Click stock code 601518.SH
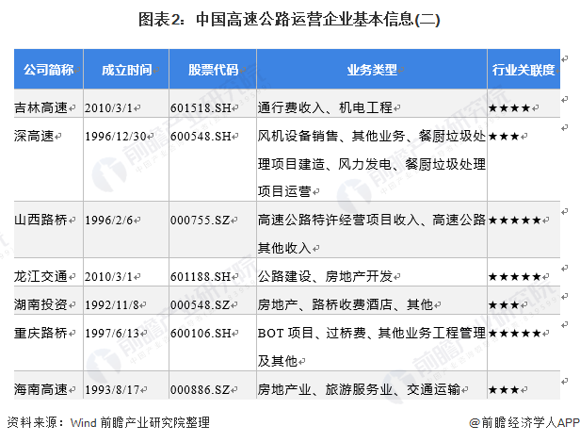 coord(201,108)
